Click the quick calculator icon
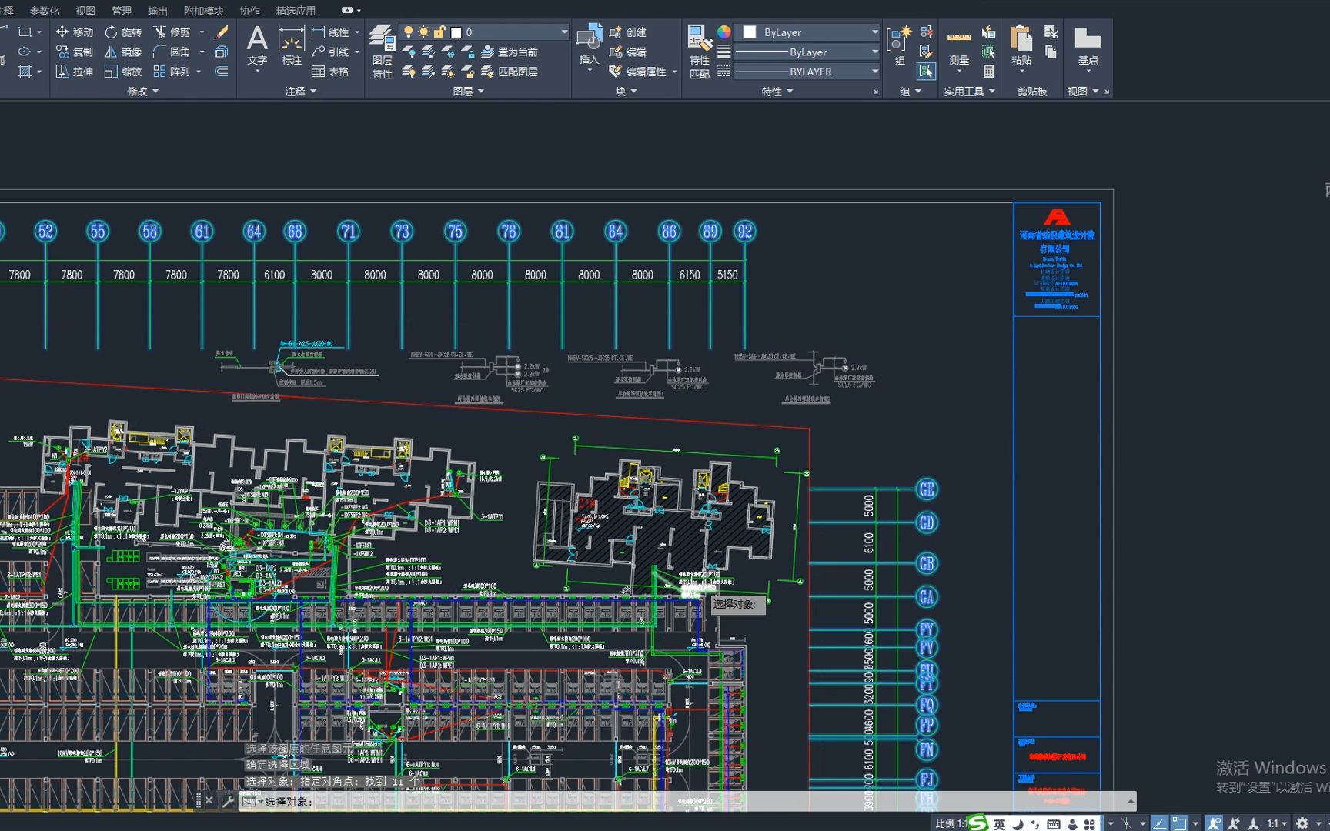Screen dimensions: 1330x831 (x=989, y=72)
